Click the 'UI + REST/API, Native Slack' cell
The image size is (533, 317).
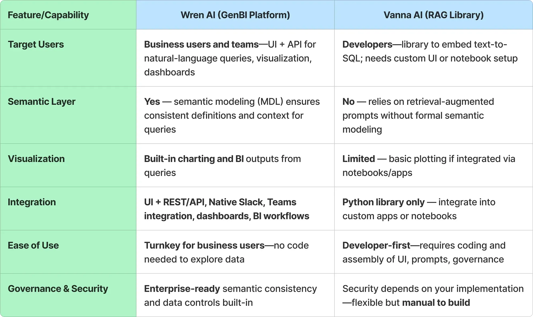pyautogui.click(x=227, y=209)
